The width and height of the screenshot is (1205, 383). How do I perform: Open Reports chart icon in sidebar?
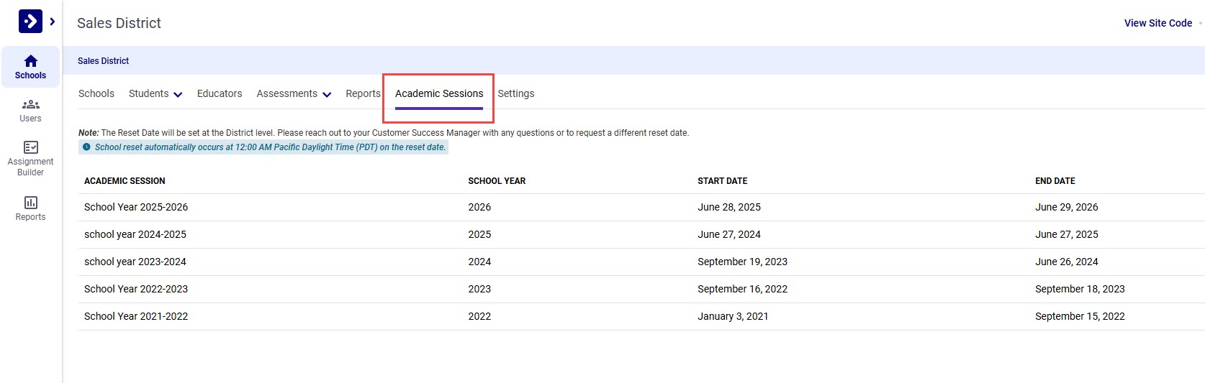30,208
